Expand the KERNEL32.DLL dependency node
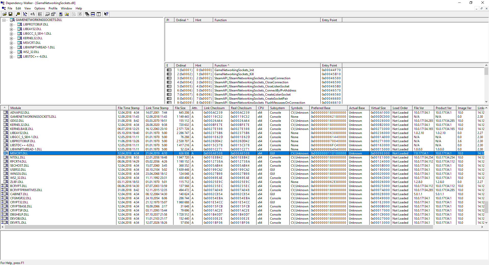Viewport: 489px width, 265px height. 12,38
